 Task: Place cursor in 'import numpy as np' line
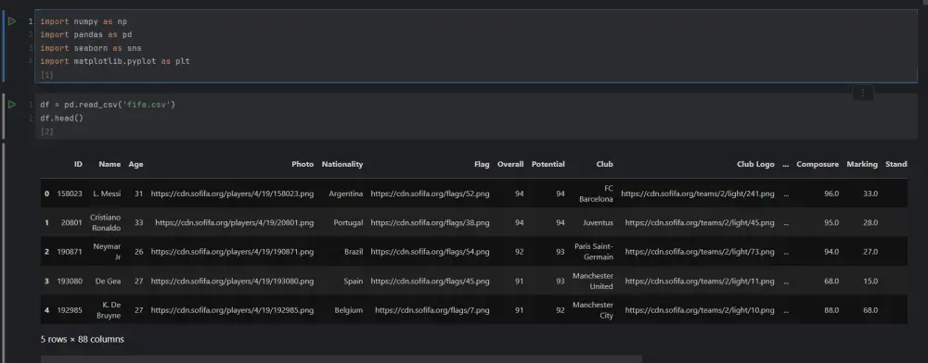pos(84,21)
